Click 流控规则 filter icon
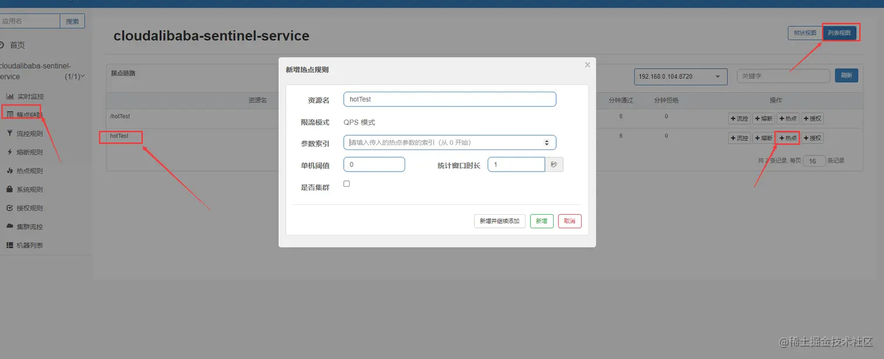This screenshot has width=884, height=359. coord(10,134)
